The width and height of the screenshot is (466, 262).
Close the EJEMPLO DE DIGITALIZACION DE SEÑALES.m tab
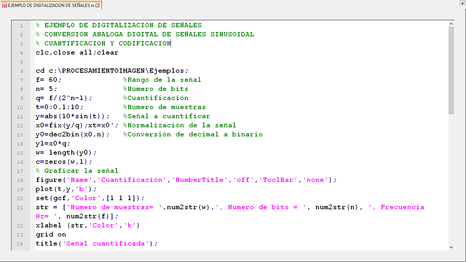(x=98, y=5)
